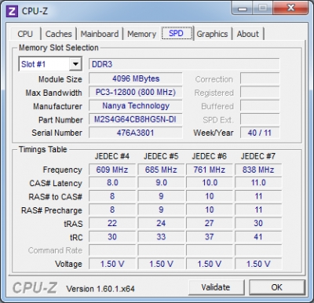Click the OK button

click(277, 287)
